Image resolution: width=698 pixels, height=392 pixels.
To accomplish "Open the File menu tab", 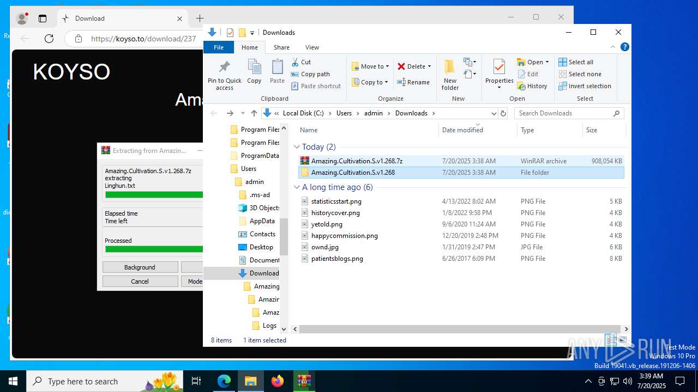I will click(219, 47).
